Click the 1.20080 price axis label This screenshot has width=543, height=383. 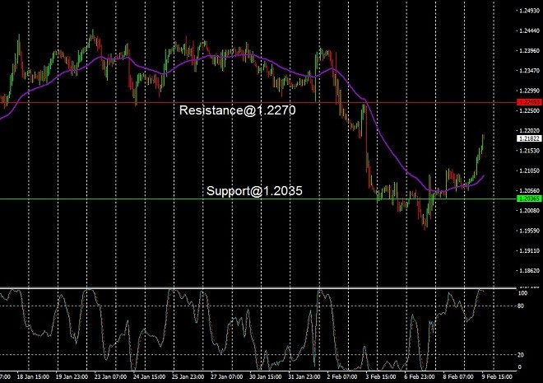[x=530, y=210]
